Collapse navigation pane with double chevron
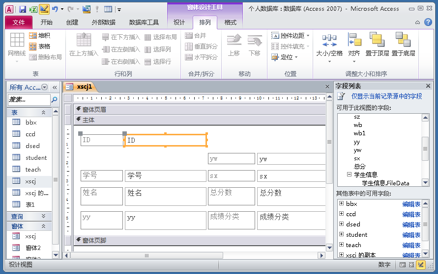The width and height of the screenshot is (438, 274). point(55,87)
